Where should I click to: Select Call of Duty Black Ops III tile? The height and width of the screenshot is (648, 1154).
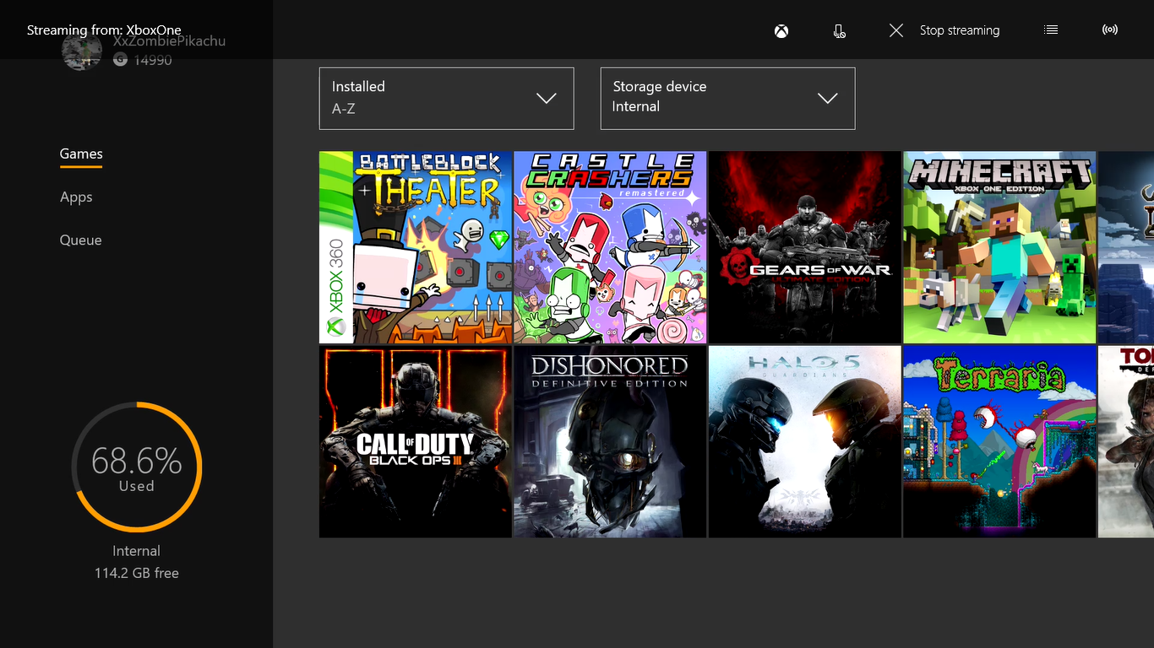tap(416, 442)
